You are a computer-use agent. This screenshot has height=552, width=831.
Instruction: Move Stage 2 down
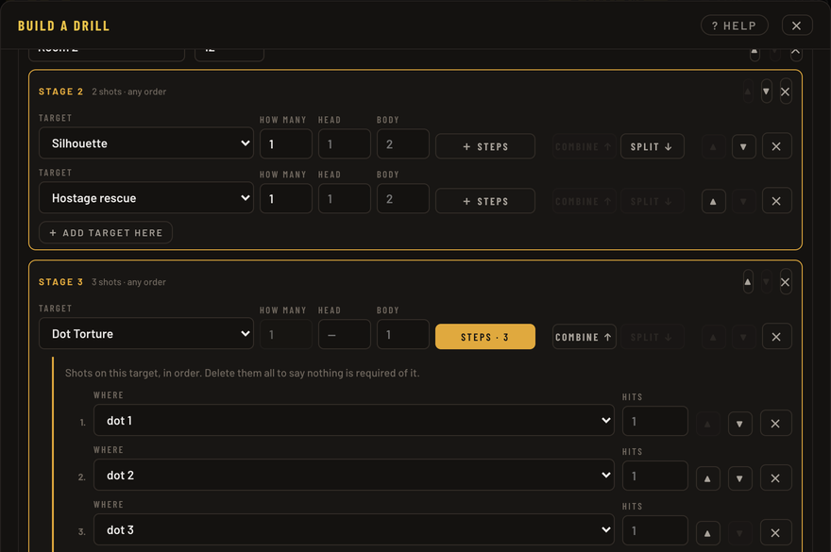766,92
